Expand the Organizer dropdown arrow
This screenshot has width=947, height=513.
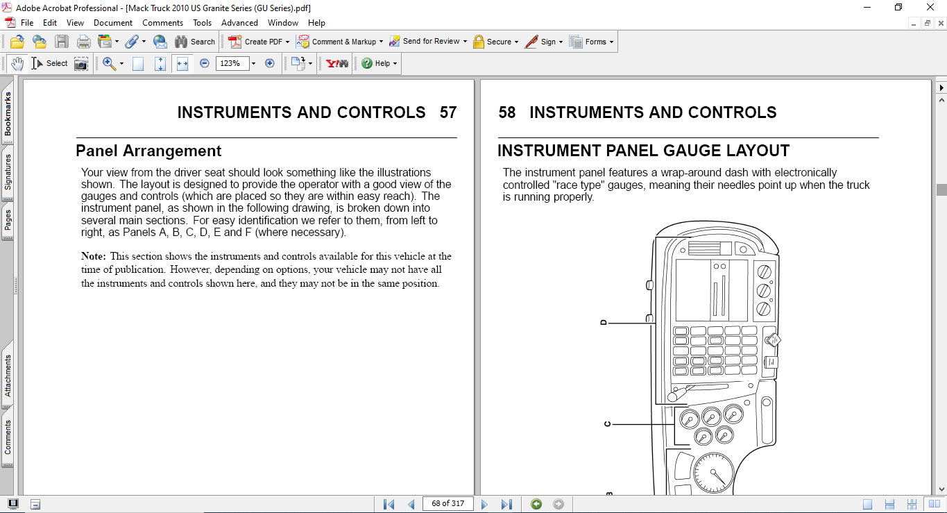pyautogui.click(x=117, y=42)
